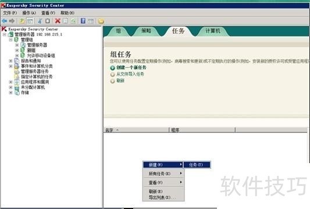This screenshot has width=310, height=209.
Task: Click the 指定计算机的任务 node icon
Action: [x=17, y=77]
